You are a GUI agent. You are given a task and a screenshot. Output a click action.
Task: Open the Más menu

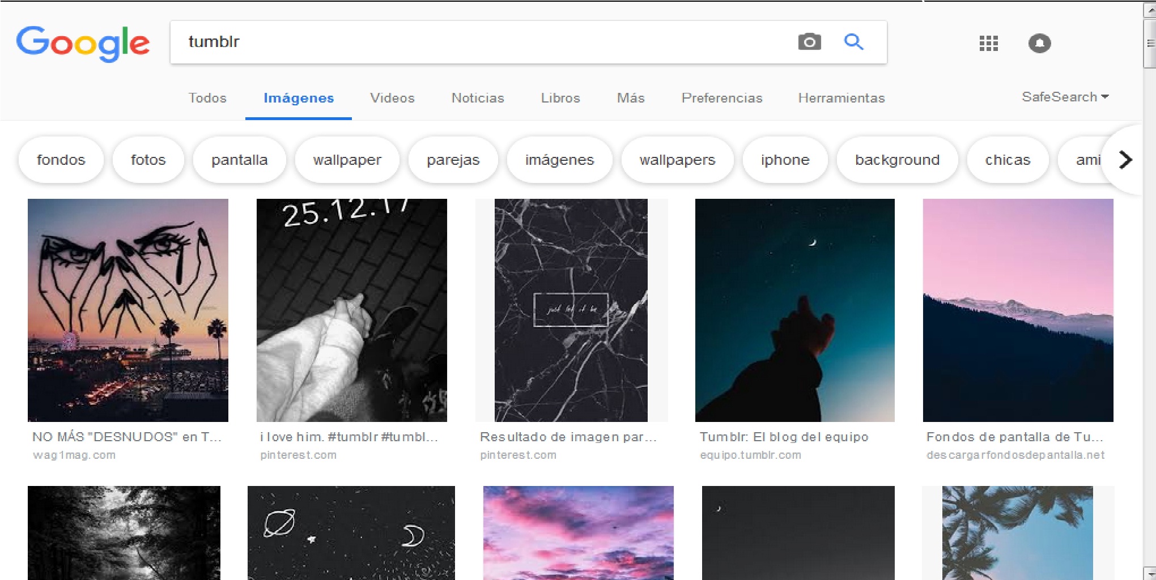(x=631, y=98)
